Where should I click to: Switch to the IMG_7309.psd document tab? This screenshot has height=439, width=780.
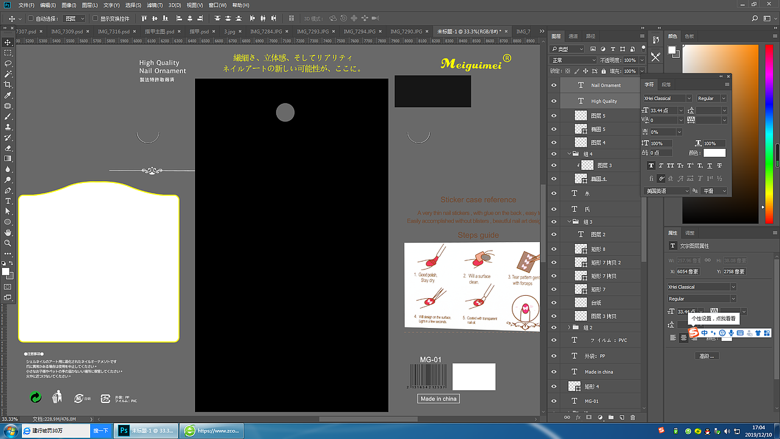coord(66,31)
